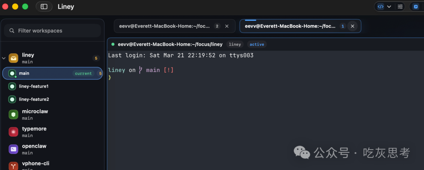Close the second terminal tab
Screen dimensions: 424x170
[x=352, y=26]
